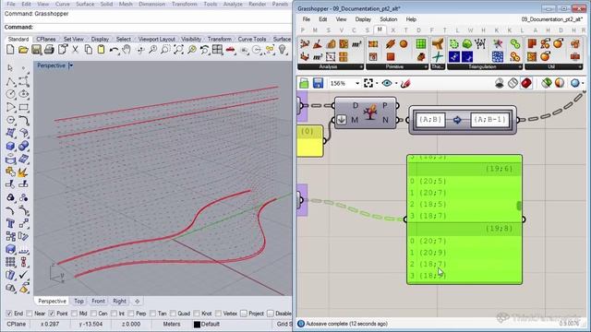The width and height of the screenshot is (591, 332).
Task: Toggle Grasshopper preview eye icon
Action: pyautogui.click(x=387, y=83)
